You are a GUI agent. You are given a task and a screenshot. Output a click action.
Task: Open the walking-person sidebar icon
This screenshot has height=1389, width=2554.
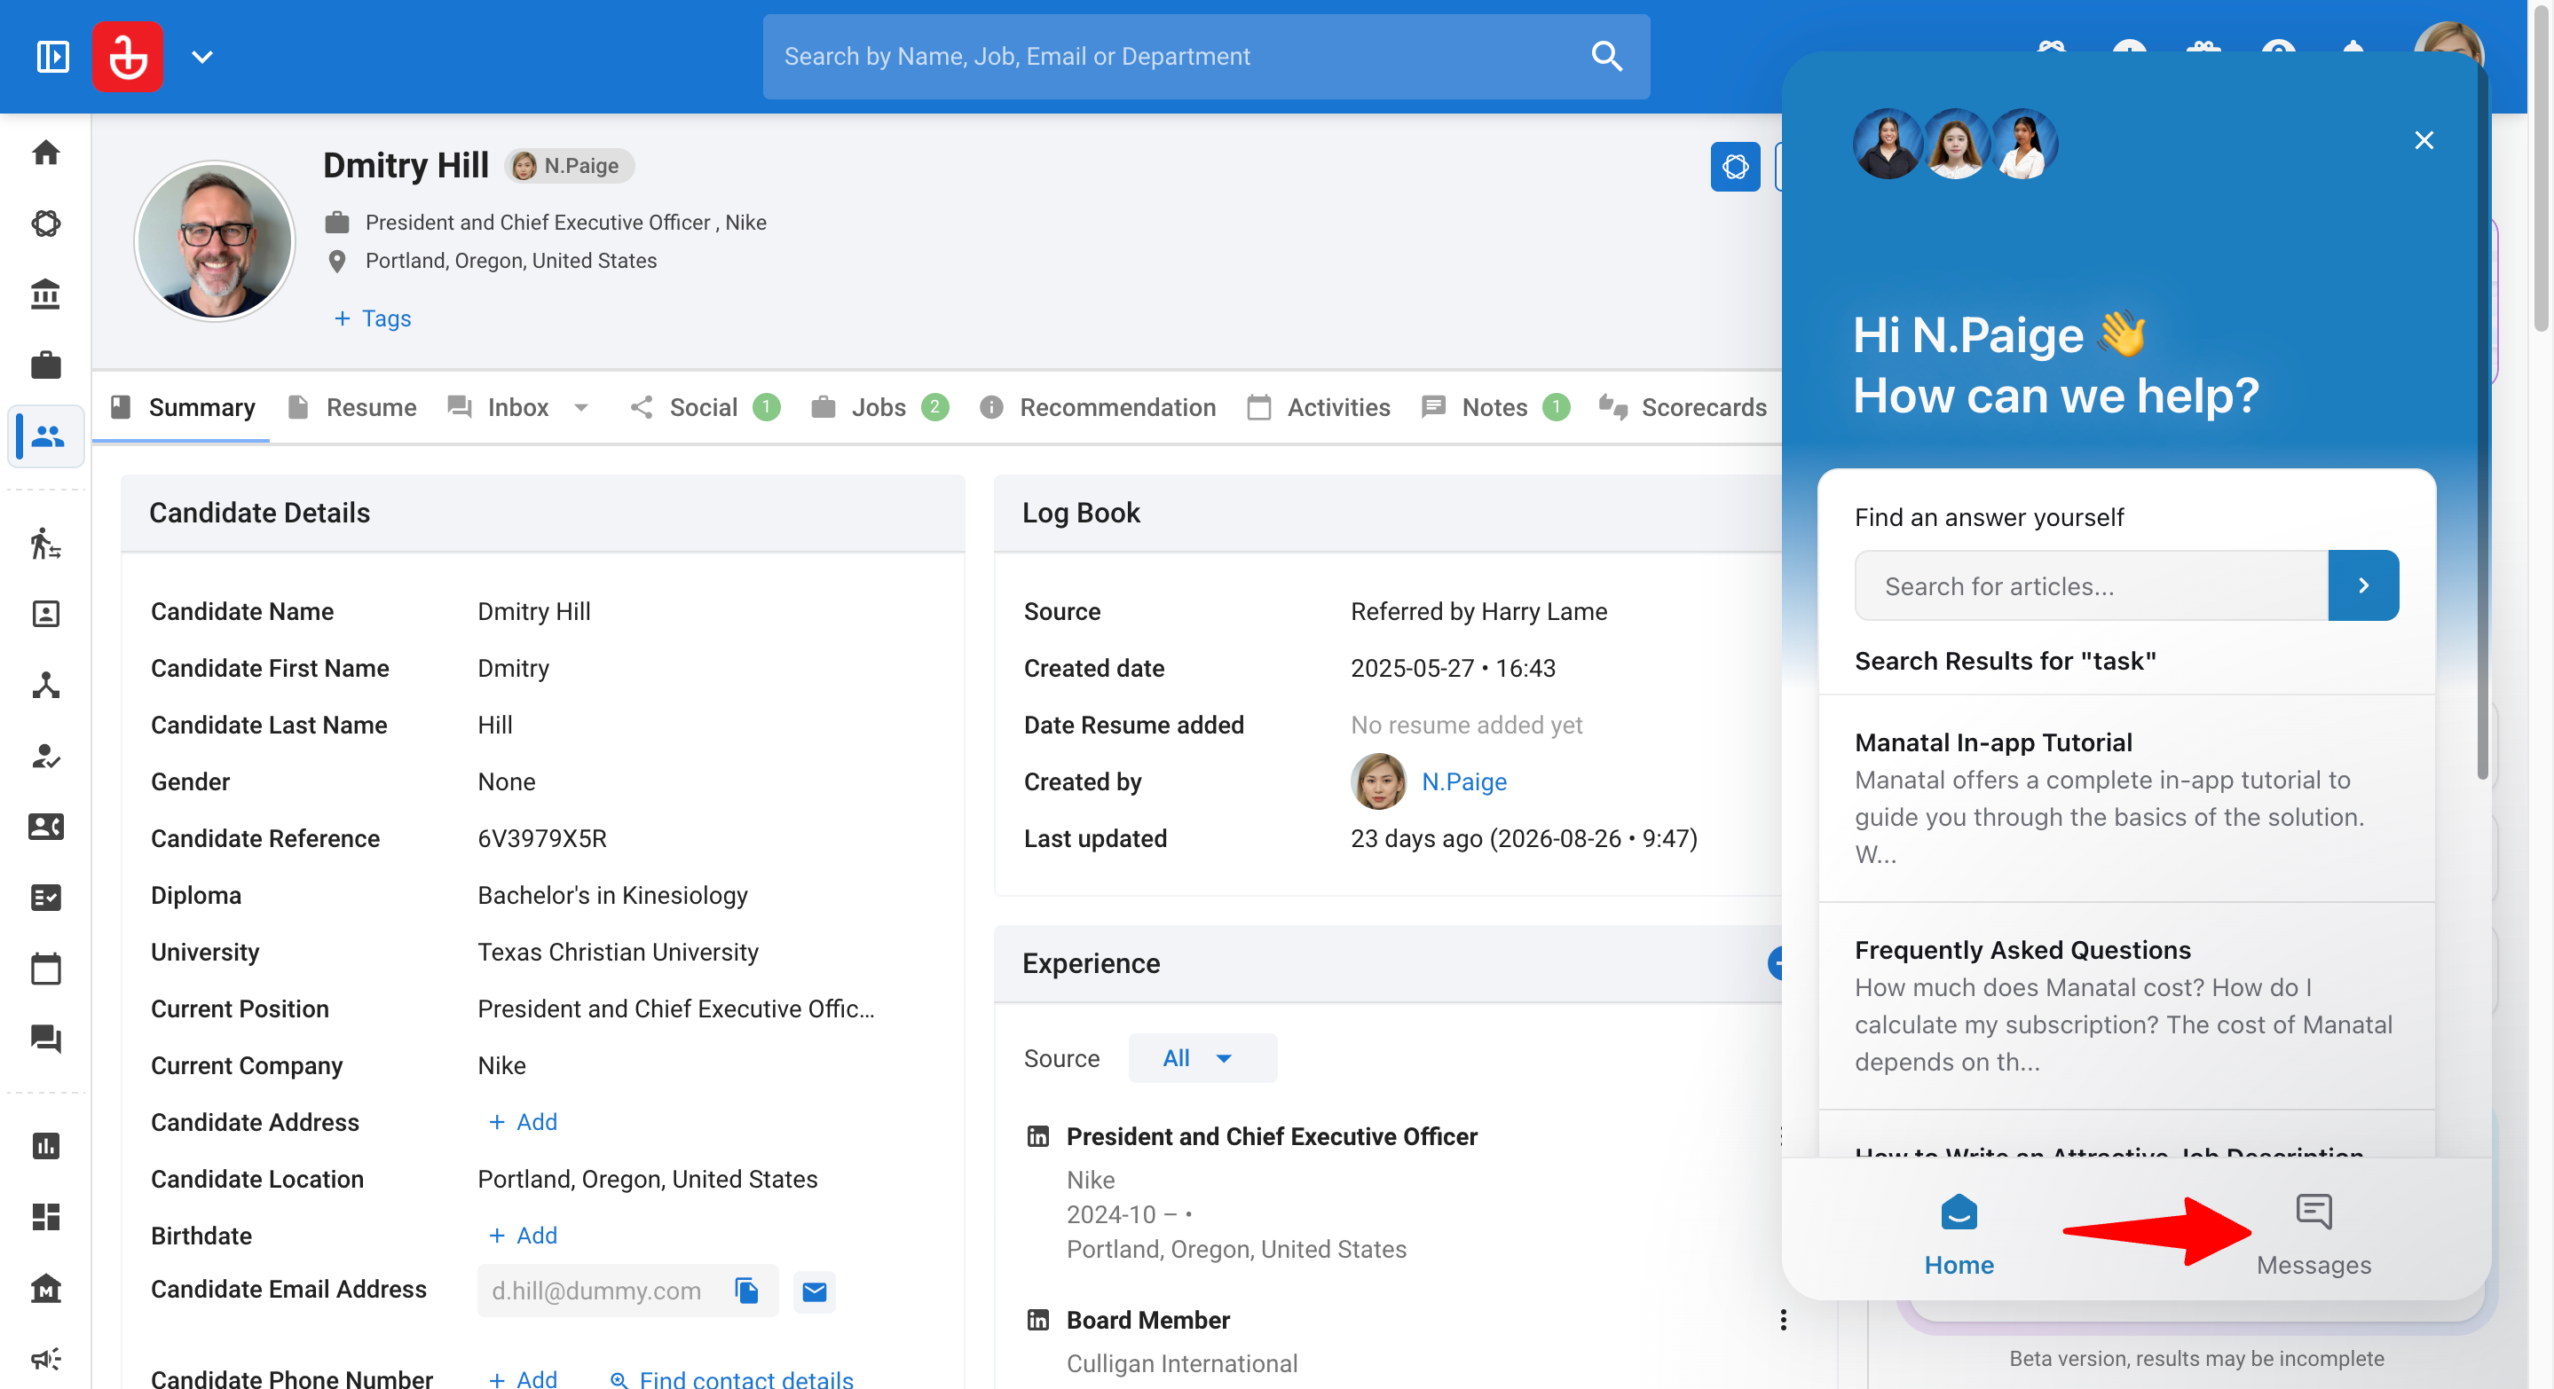click(45, 543)
